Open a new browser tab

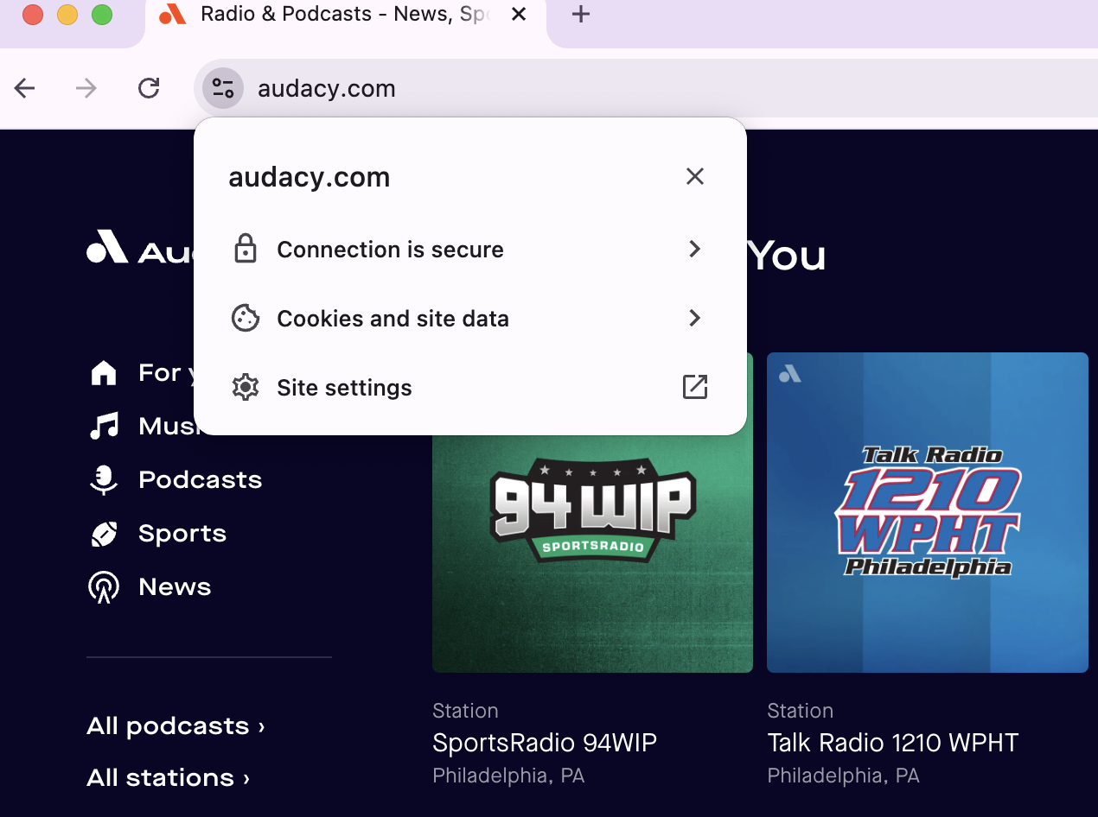coord(581,15)
